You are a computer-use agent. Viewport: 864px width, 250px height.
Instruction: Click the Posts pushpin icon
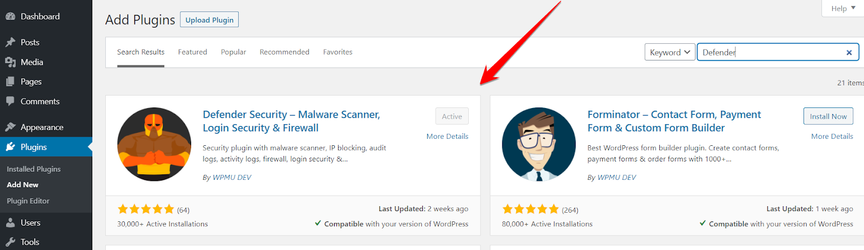point(10,42)
